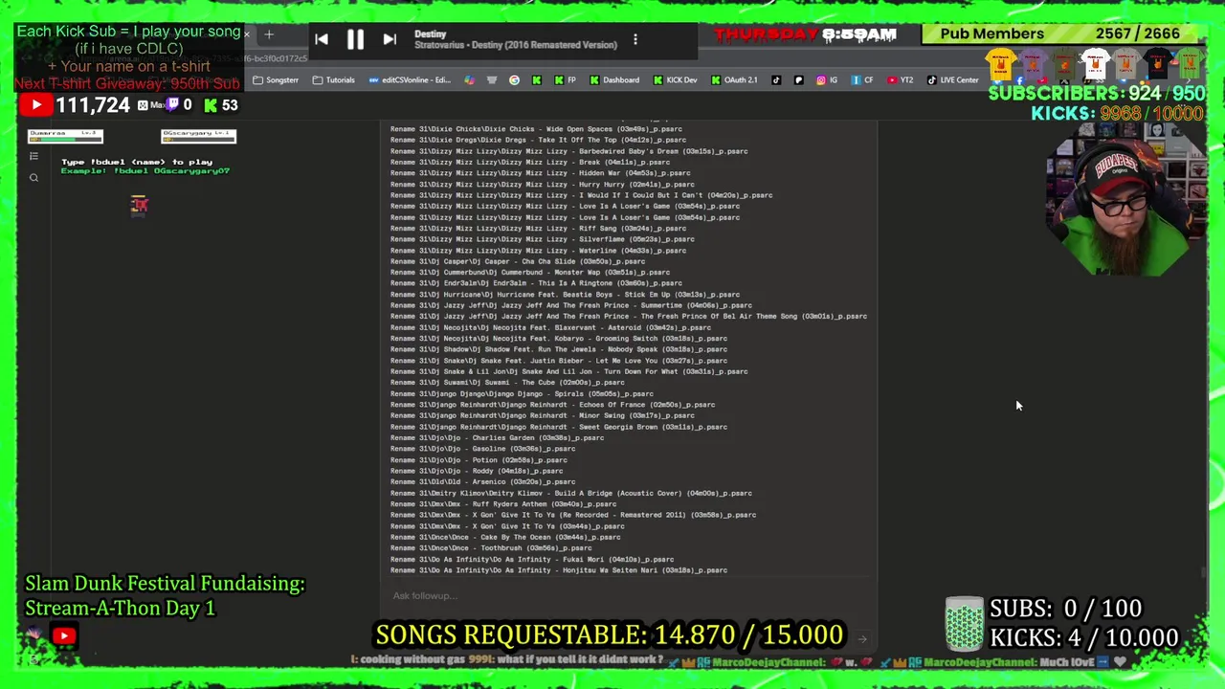Open the LIVE Center bookmark

[x=952, y=80]
